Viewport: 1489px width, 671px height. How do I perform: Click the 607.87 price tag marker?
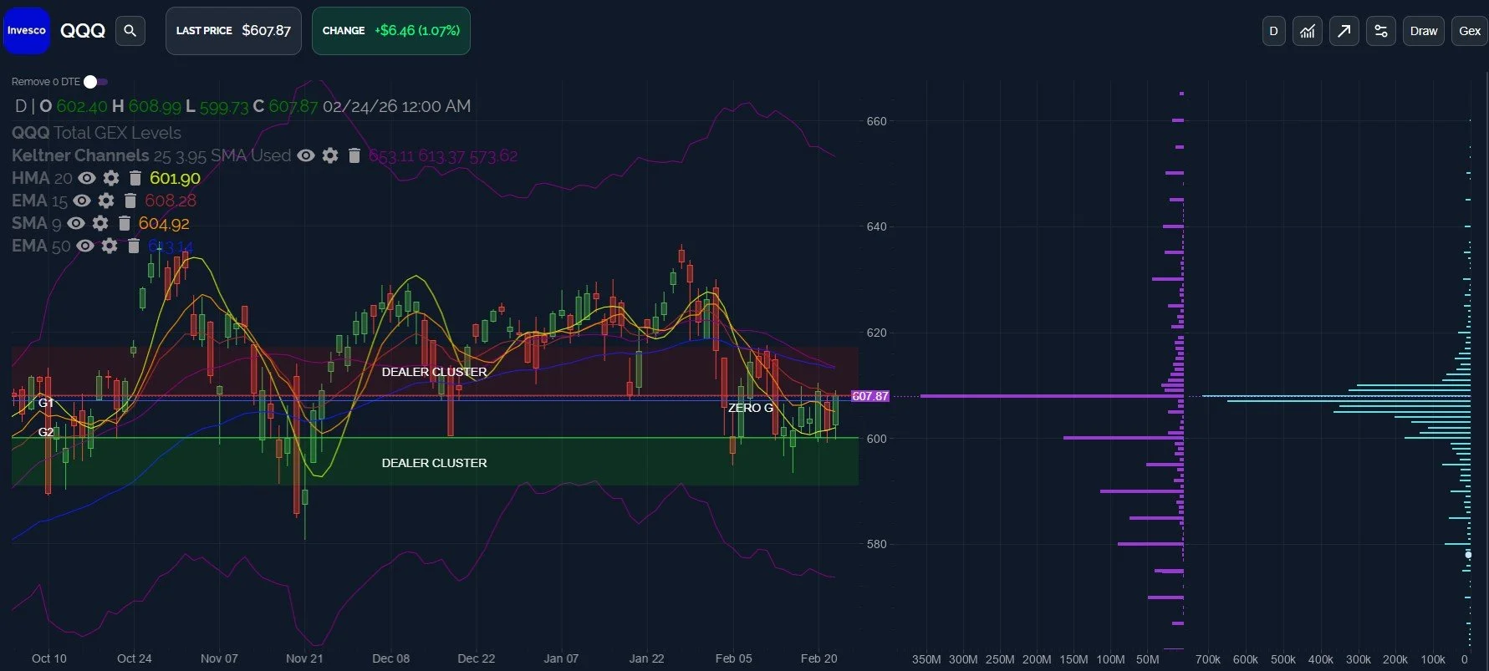point(870,396)
